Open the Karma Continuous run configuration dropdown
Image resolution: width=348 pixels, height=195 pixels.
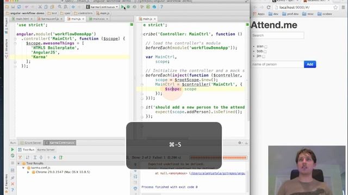pyautogui.click(x=102, y=7)
